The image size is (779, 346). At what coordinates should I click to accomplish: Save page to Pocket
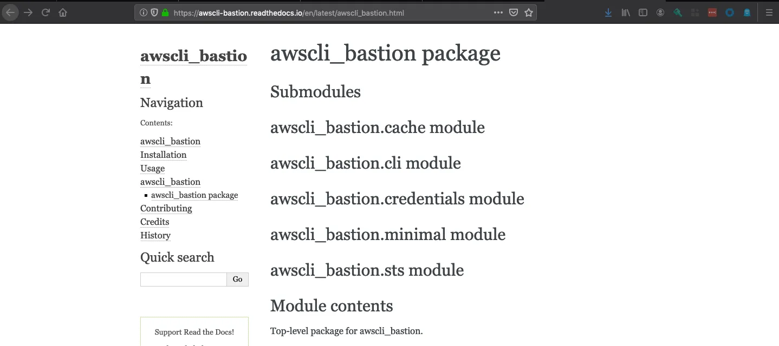(x=514, y=12)
